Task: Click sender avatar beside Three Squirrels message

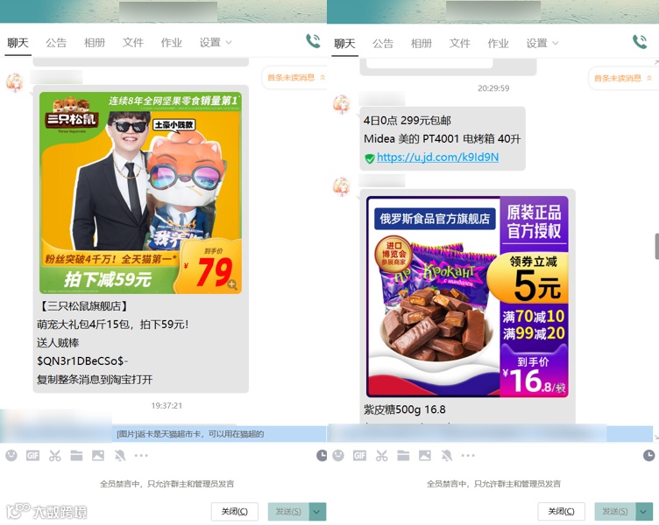Action: pos(15,82)
